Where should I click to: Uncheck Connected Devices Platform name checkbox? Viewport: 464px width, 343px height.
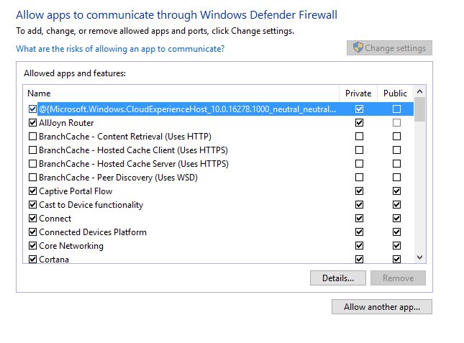point(32,232)
